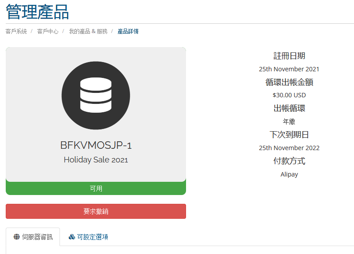Image resolution: width=354 pixels, height=254 pixels.
Task: Click the 25th November 2021 registration date
Action: point(289,69)
